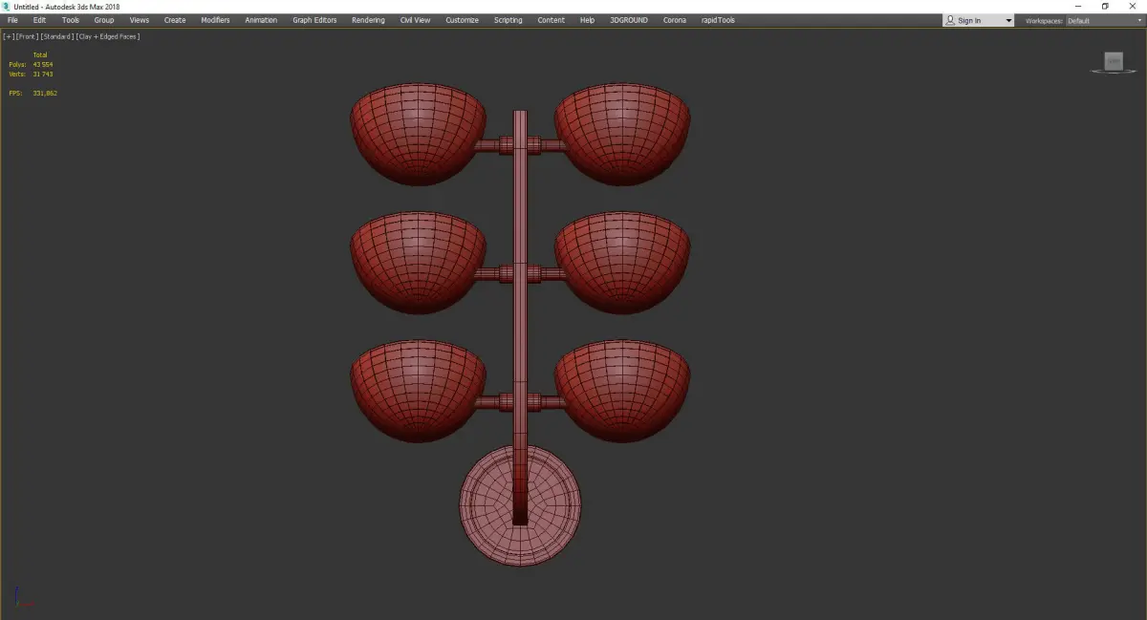The image size is (1147, 620).
Task: Open the File menu
Action: coord(12,20)
